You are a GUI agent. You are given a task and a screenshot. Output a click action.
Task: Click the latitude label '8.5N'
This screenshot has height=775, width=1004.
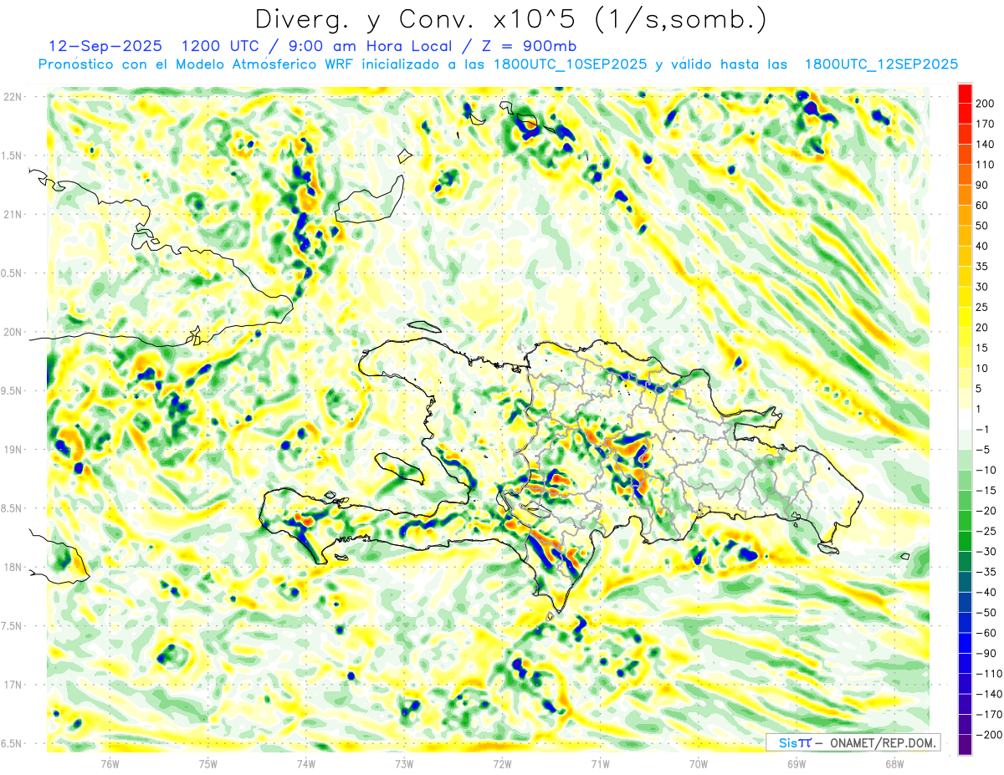tap(11, 508)
